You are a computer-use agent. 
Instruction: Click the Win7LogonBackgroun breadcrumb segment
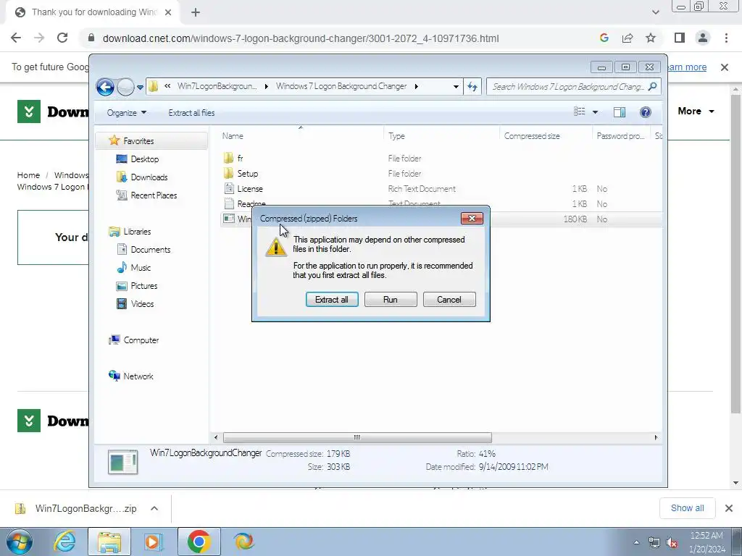(x=217, y=87)
